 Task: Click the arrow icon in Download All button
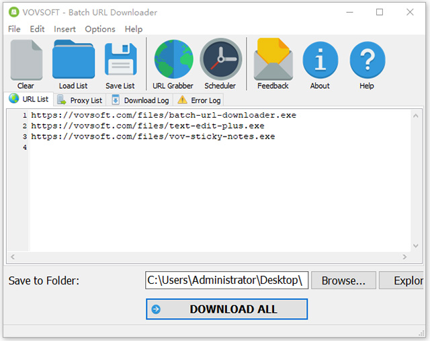pos(156,309)
